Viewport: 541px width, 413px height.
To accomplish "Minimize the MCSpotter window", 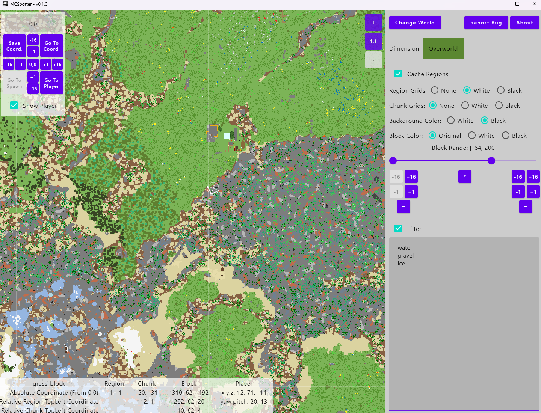I will pos(500,4).
